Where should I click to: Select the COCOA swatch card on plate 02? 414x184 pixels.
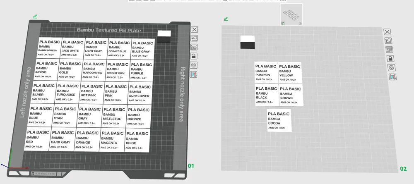[279, 120]
